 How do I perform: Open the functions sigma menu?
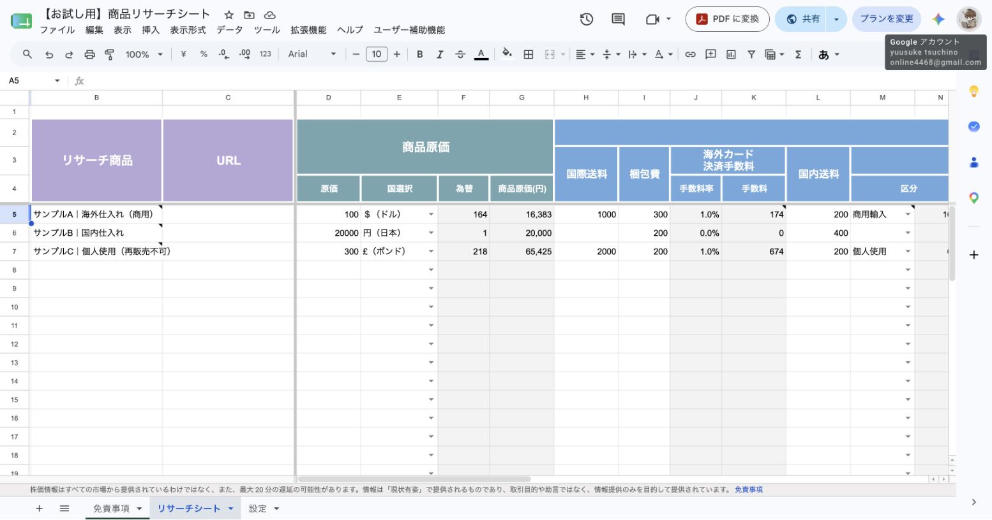(x=798, y=54)
